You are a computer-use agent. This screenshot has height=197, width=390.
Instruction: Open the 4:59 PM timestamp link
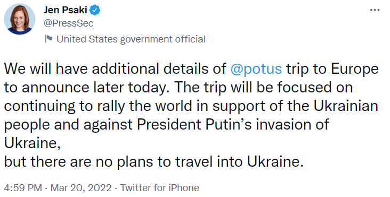click(23, 188)
